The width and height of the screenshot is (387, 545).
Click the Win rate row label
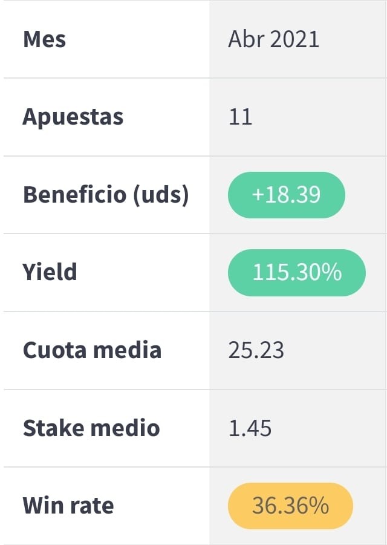[x=68, y=506]
